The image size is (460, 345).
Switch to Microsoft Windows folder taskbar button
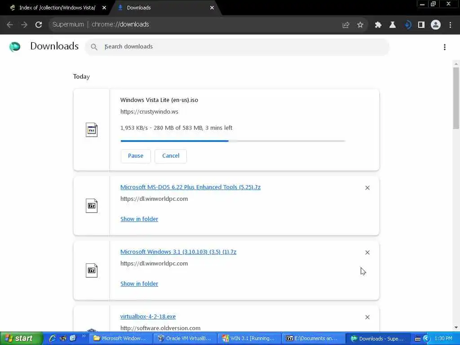(x=120, y=339)
